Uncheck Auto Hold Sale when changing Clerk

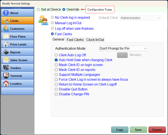56,60
